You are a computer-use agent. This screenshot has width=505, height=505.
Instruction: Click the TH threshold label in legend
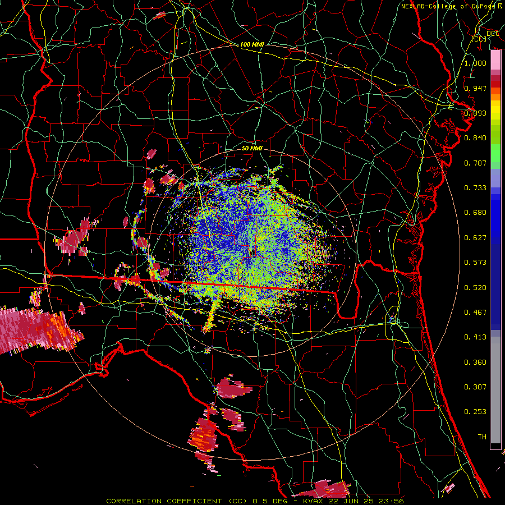click(482, 437)
